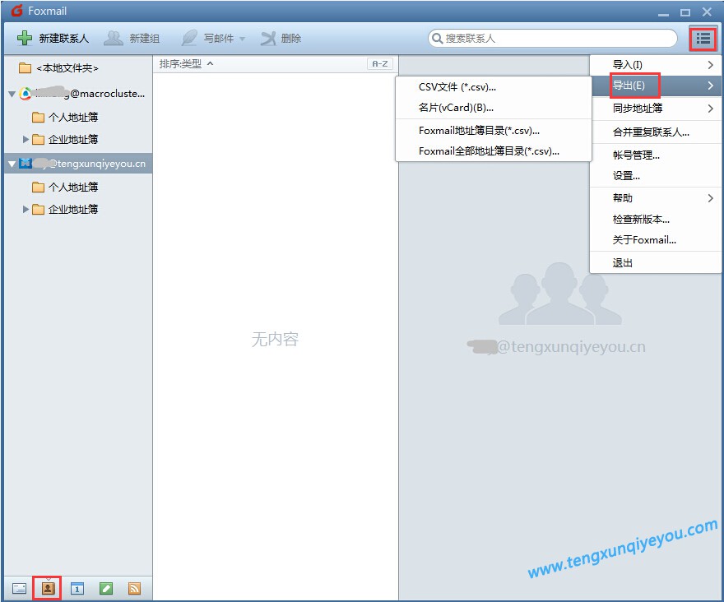
Task: Focus the 搜索联系人 search field
Action: tap(553, 39)
